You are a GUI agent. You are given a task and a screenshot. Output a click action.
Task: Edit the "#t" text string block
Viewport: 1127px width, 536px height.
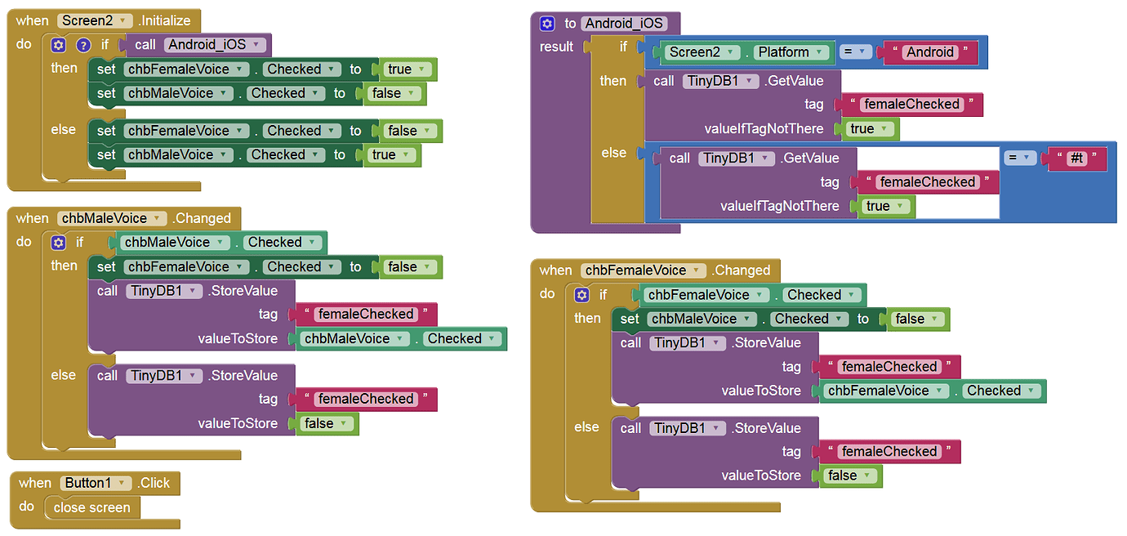1077,159
